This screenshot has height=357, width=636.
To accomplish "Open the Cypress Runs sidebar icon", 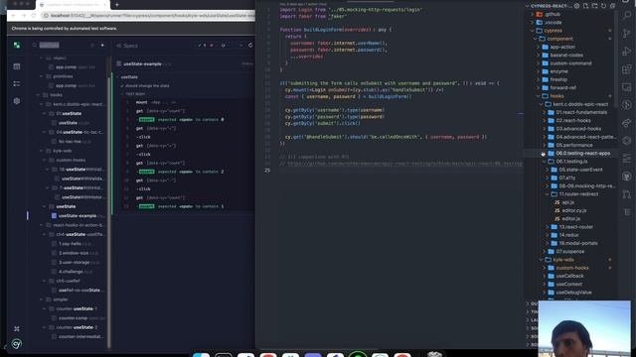I will point(17,83).
